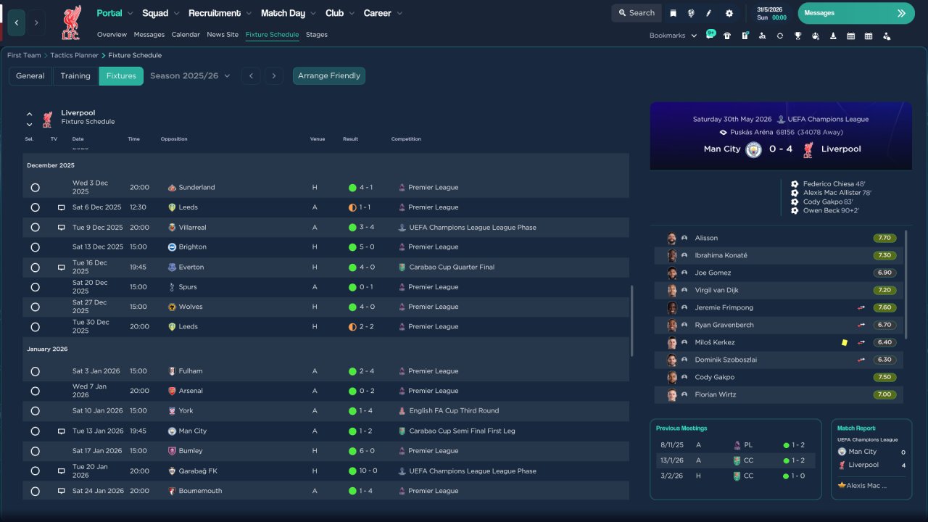Open the Season 2025/26 dropdown
The height and width of the screenshot is (522, 928).
coord(190,76)
